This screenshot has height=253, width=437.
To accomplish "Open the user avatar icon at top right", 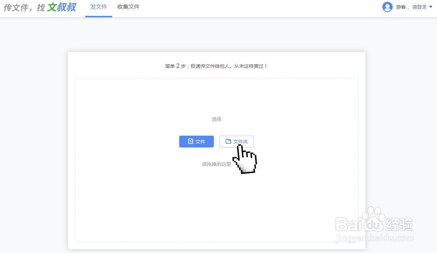I will (388, 7).
